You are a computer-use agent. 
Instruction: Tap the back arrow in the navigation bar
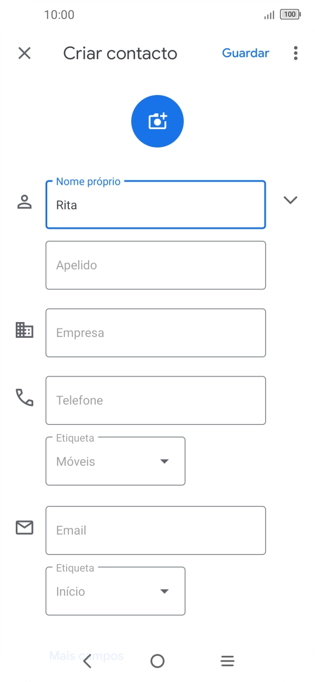pyautogui.click(x=88, y=660)
